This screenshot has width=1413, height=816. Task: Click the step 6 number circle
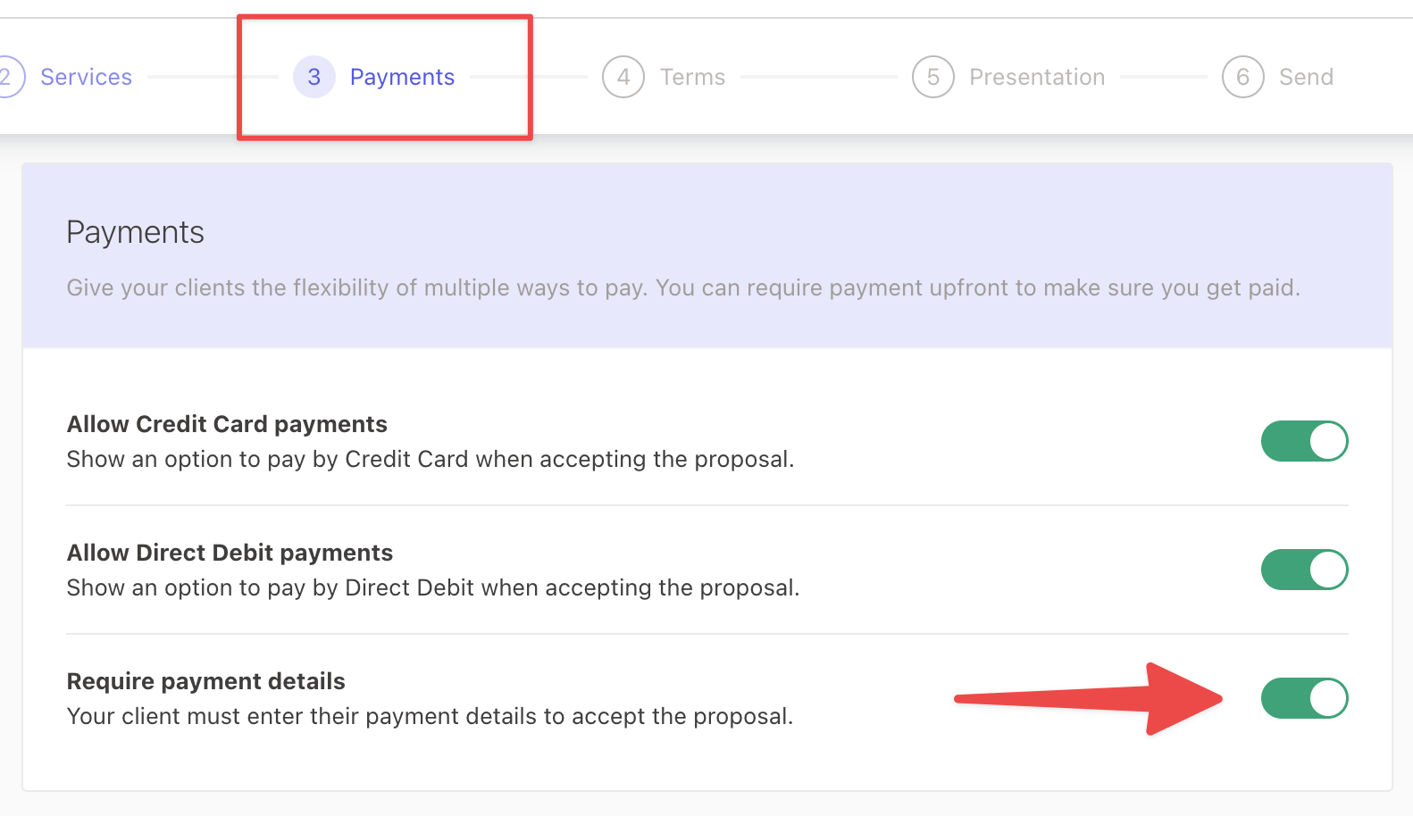click(x=1242, y=77)
